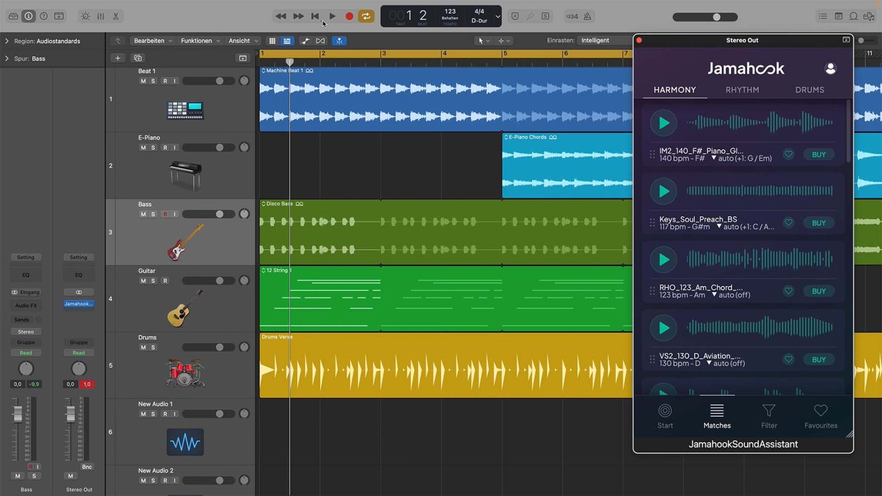Switch to the RHYTHM tab in Jamahook
Screen dimensions: 882x496
click(742, 90)
